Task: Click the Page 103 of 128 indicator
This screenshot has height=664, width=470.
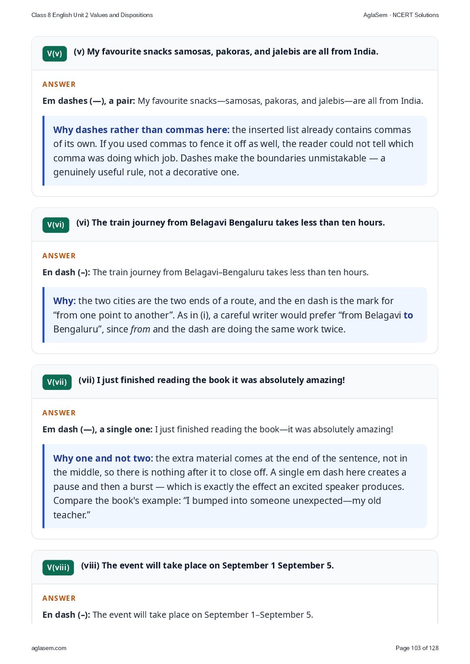Action: (417, 648)
